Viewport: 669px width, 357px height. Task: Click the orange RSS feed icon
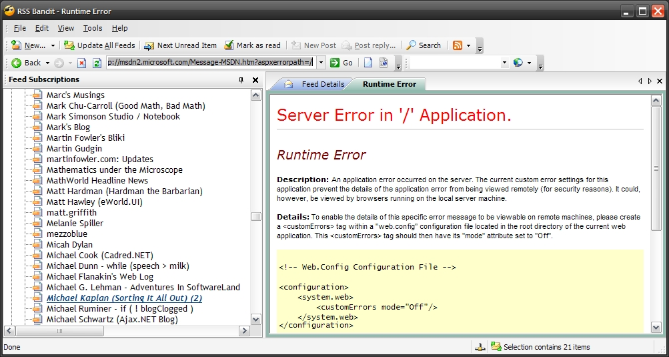(x=458, y=45)
